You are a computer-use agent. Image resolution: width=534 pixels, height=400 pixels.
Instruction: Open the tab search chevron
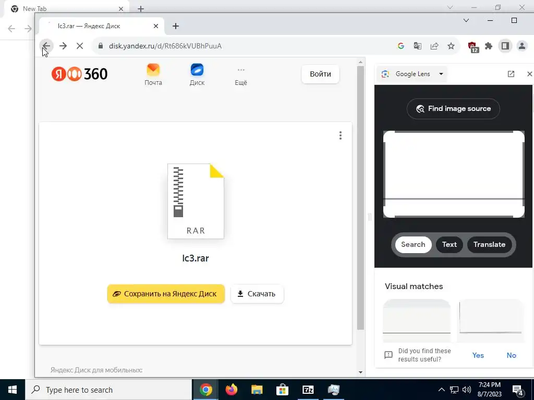point(466,20)
